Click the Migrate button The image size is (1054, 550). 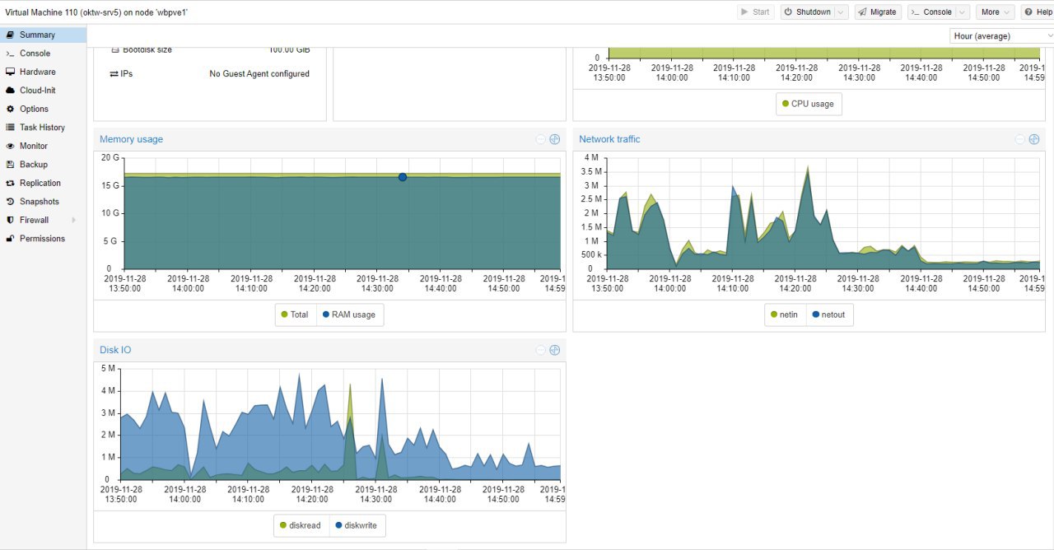pyautogui.click(x=878, y=12)
